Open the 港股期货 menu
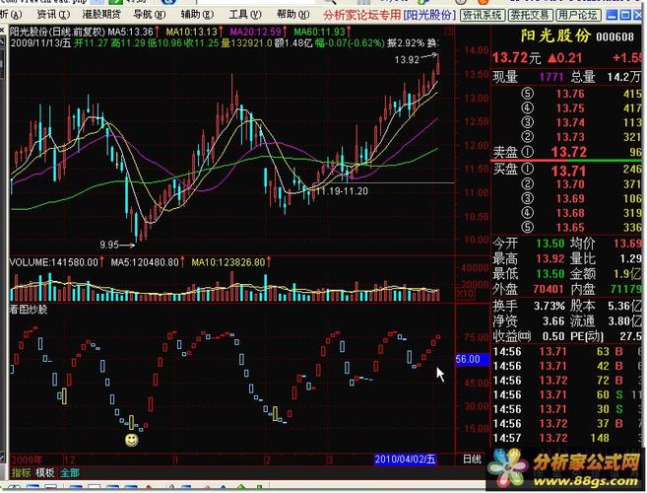The height and width of the screenshot is (493, 647). click(101, 15)
